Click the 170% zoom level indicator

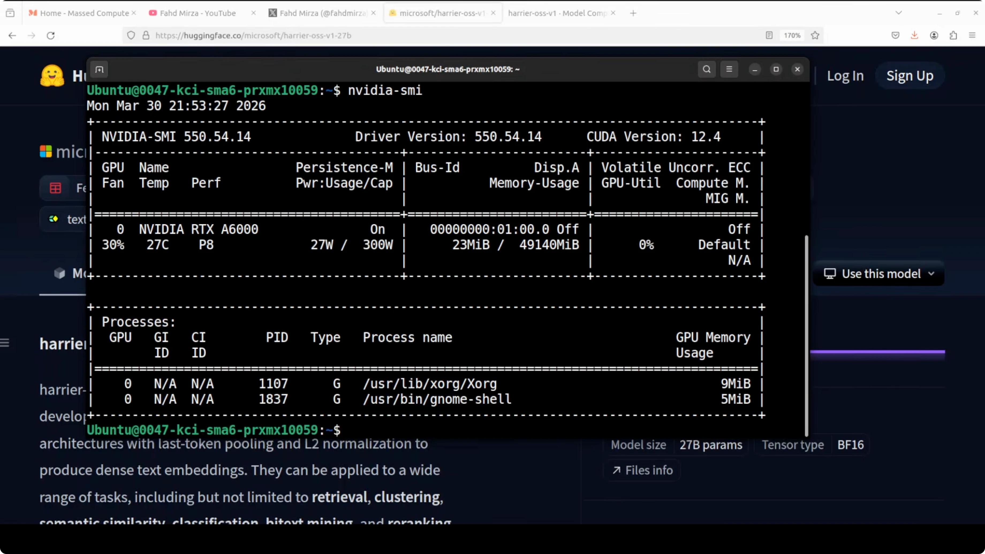792,36
